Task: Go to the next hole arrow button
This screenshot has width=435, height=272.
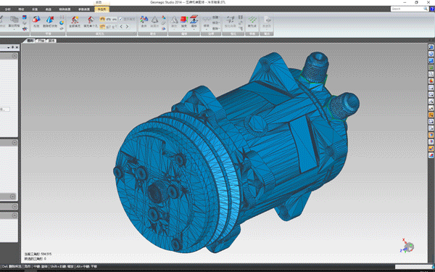Action: point(128,27)
